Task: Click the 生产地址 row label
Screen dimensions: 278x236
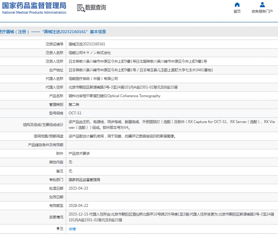Action: [56, 70]
